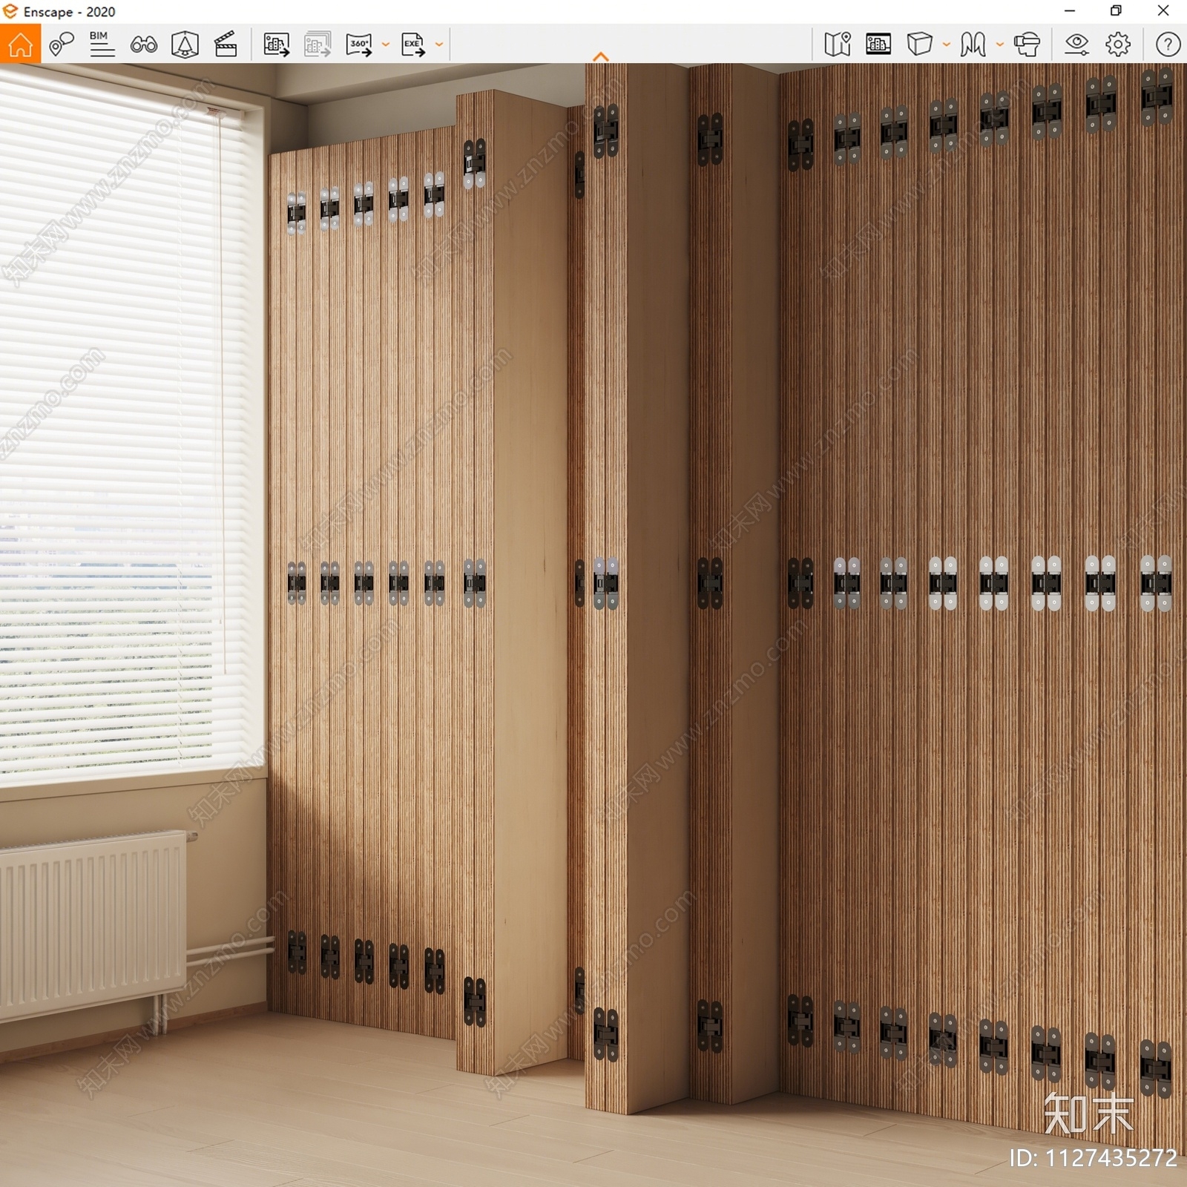The width and height of the screenshot is (1187, 1187).
Task: Toggle safe frame camera icon
Action: [x=185, y=45]
